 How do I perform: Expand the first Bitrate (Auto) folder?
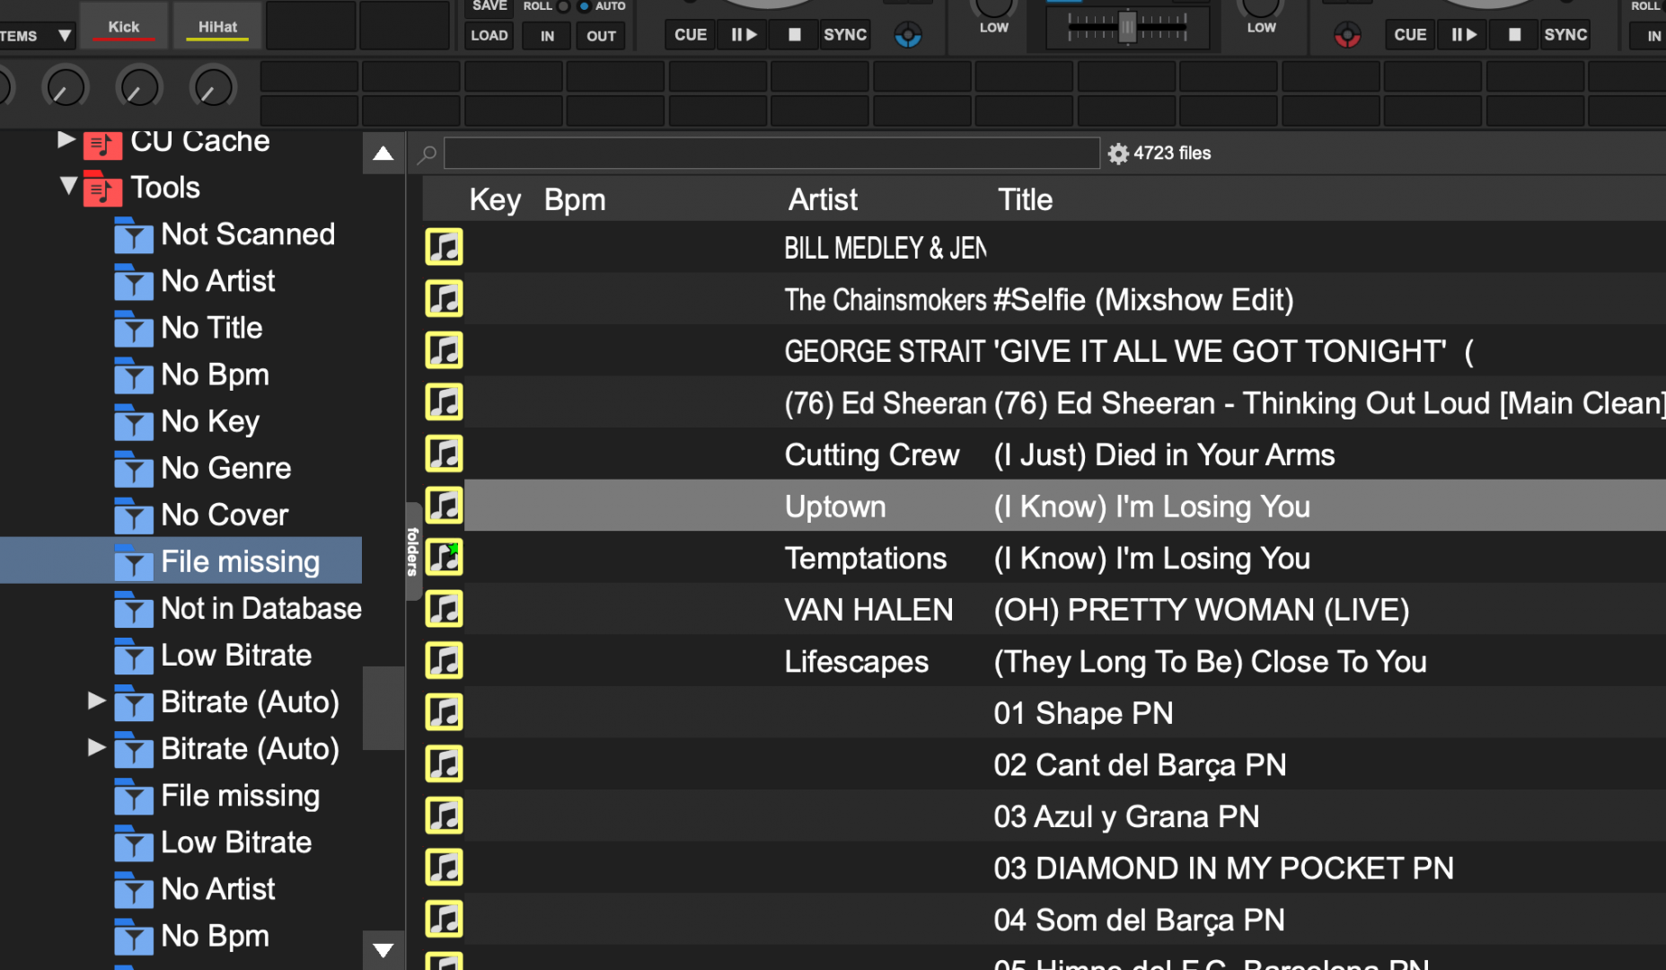click(x=97, y=701)
